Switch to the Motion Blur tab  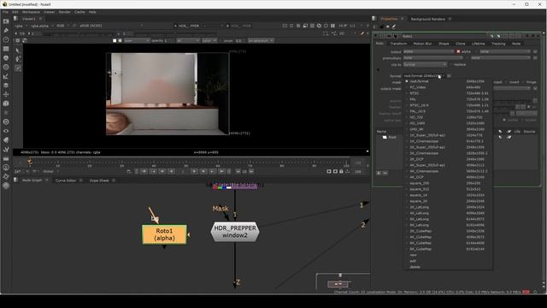(x=422, y=44)
